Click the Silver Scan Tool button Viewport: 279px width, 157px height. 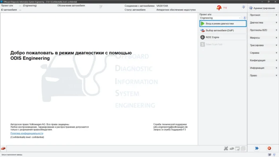(x=223, y=44)
